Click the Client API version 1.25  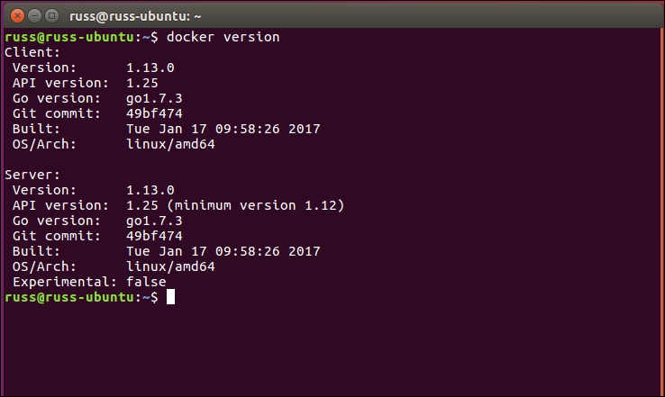point(142,83)
